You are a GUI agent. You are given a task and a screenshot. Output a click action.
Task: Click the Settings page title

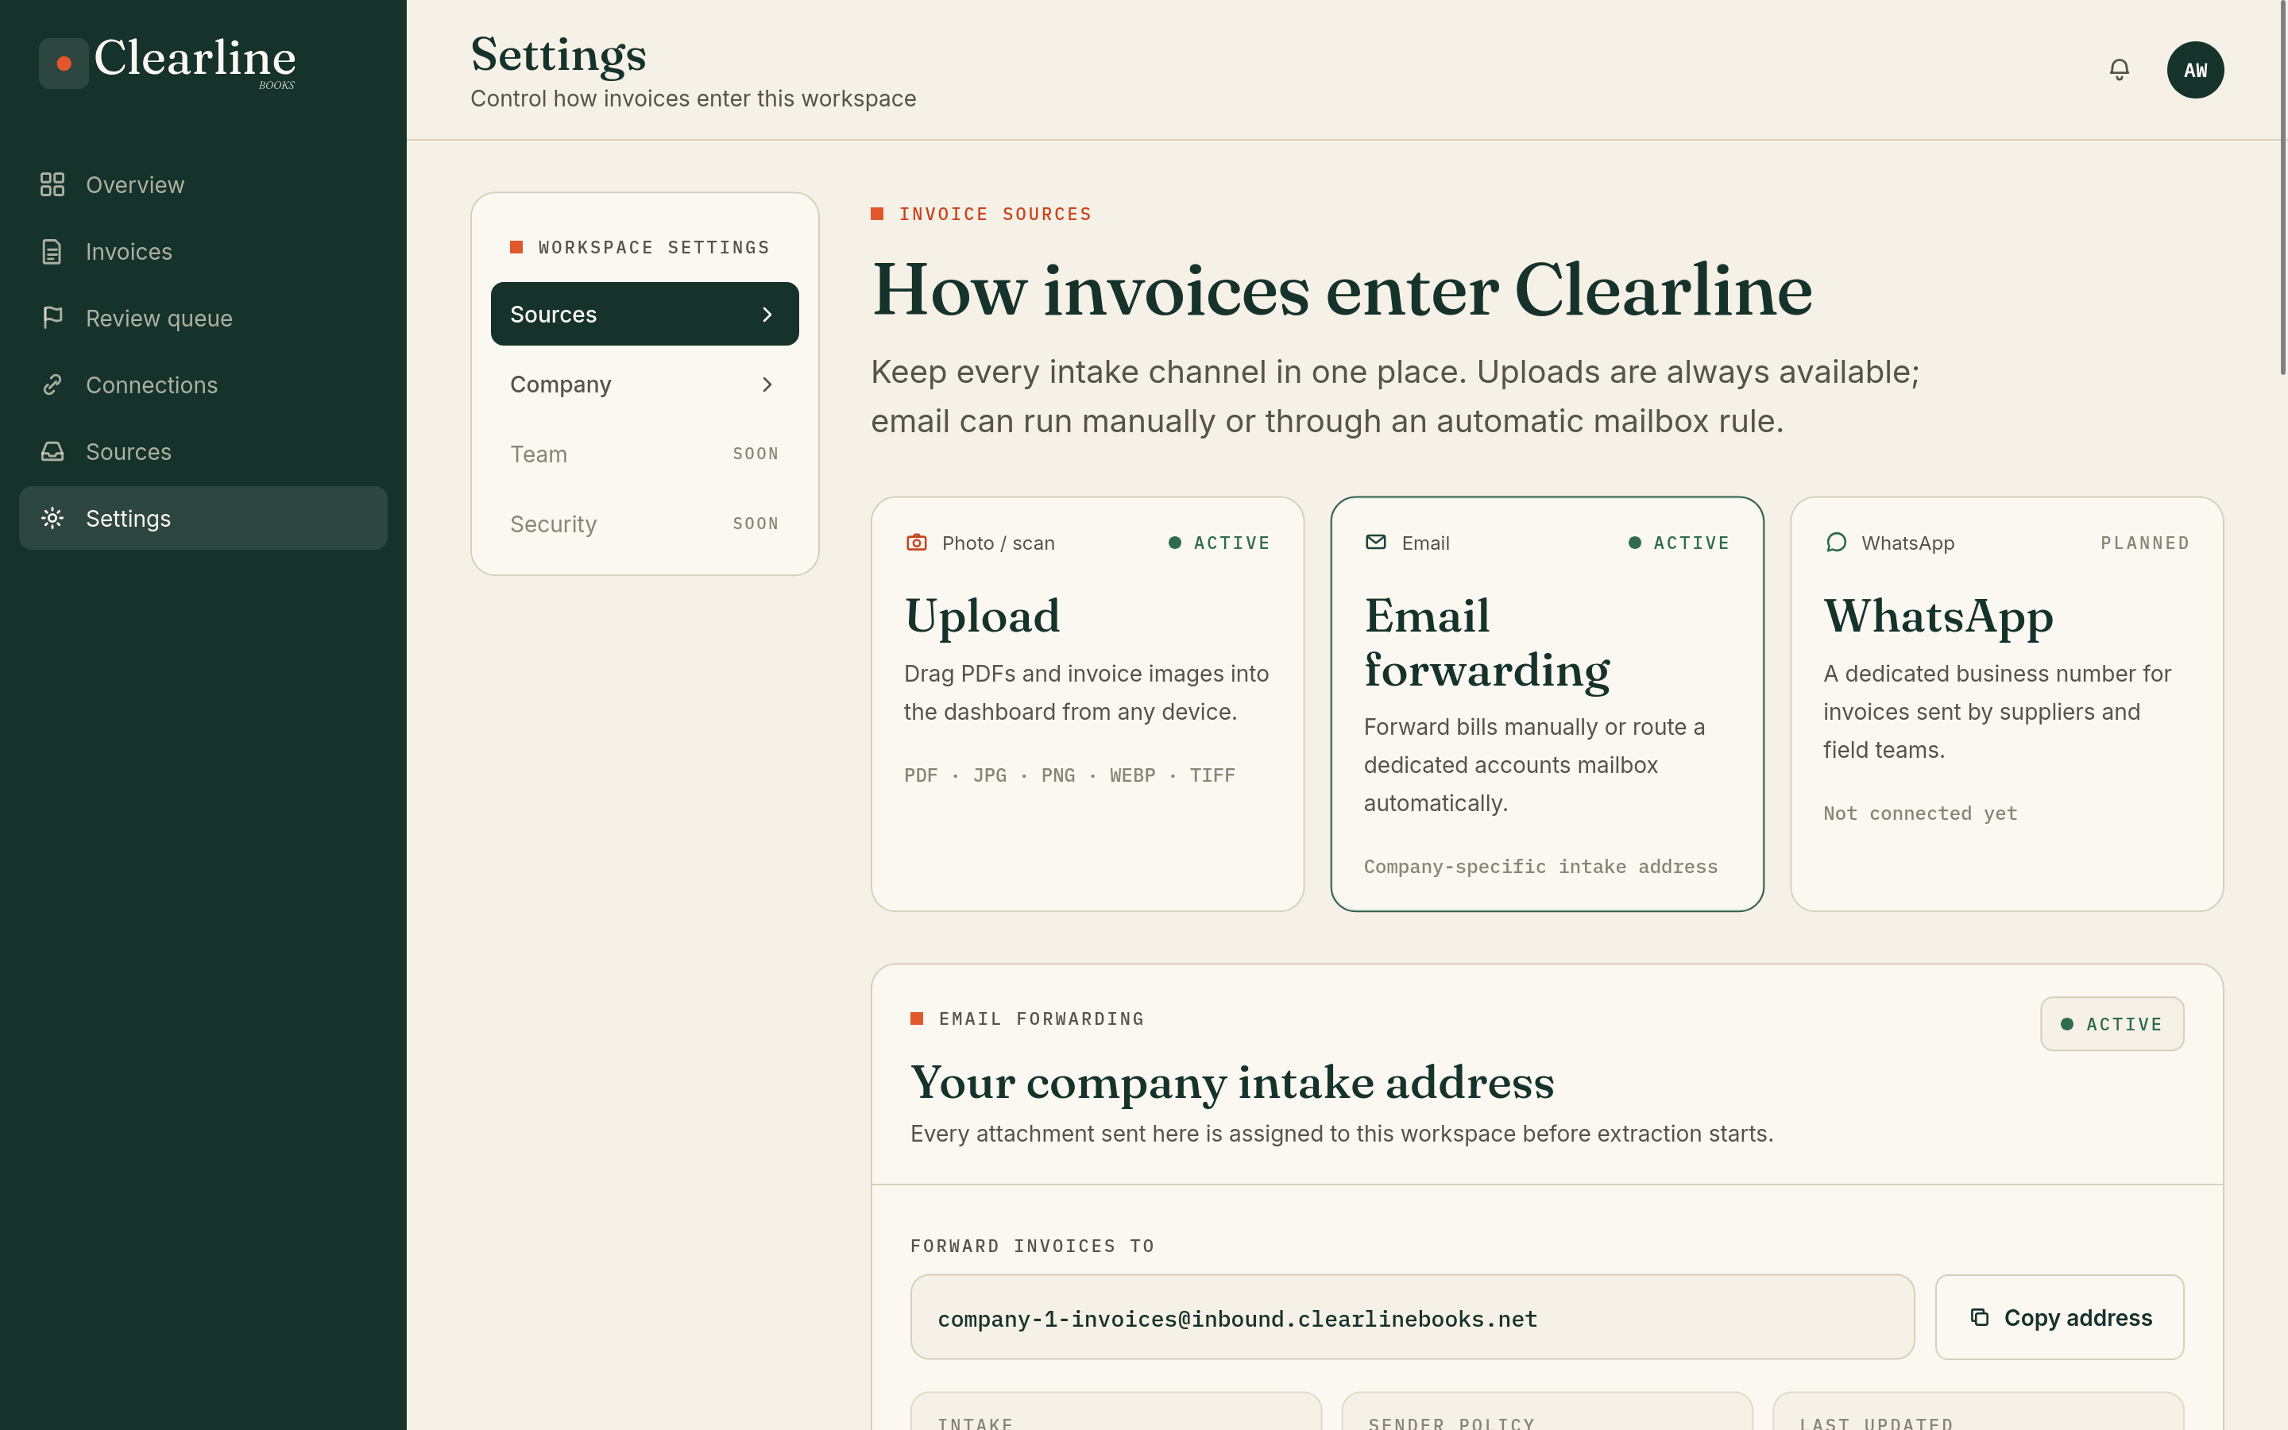point(558,55)
